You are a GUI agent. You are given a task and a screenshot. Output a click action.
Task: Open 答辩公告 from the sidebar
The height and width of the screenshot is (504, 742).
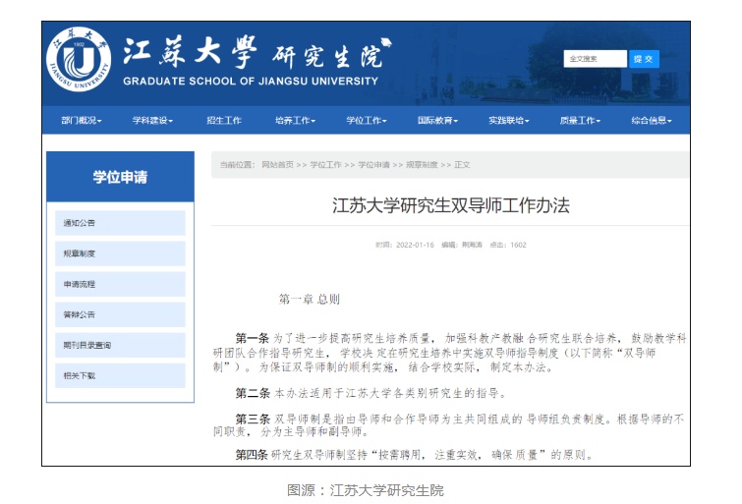click(120, 314)
